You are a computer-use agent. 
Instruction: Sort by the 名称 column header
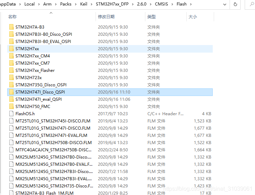(x=12, y=17)
